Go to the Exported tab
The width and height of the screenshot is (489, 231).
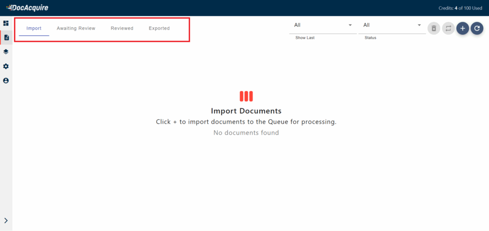[x=159, y=29]
